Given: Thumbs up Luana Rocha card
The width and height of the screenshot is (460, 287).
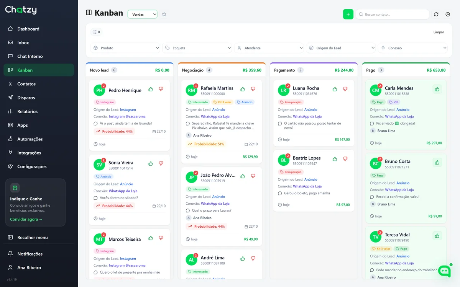Looking at the screenshot, I should (x=335, y=89).
